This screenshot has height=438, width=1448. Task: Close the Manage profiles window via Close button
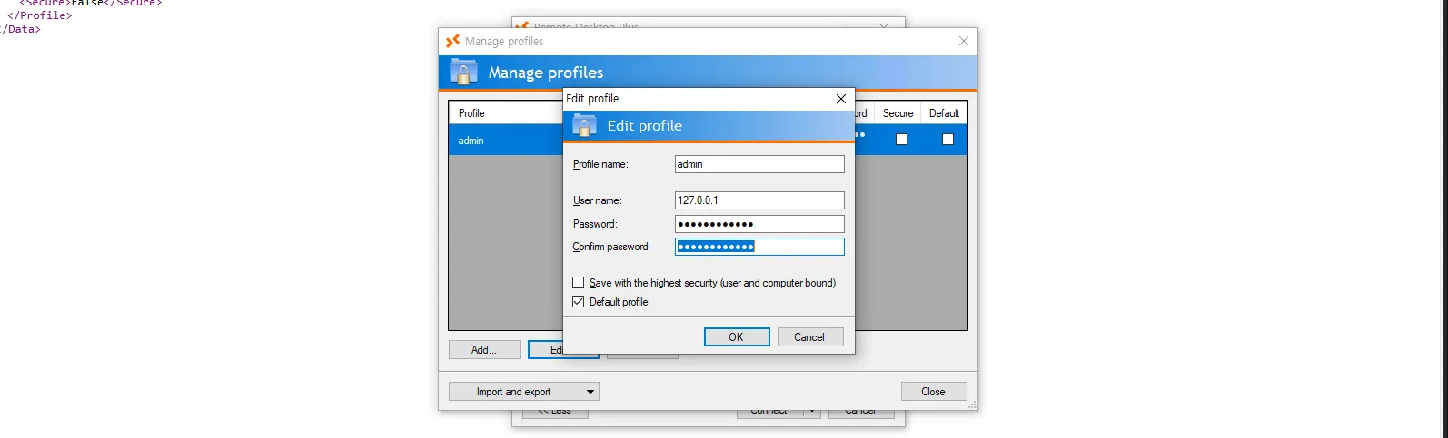934,392
